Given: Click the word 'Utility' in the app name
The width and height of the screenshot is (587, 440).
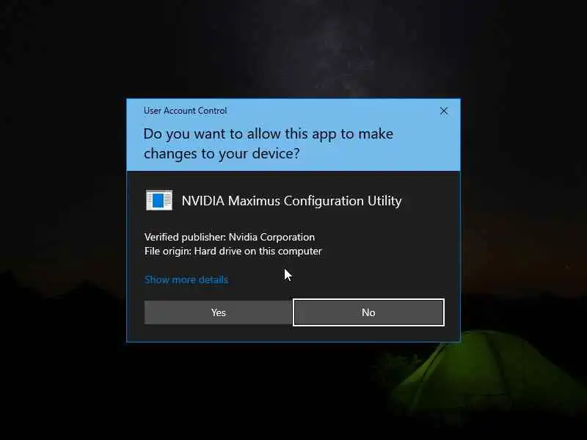Looking at the screenshot, I should [384, 201].
